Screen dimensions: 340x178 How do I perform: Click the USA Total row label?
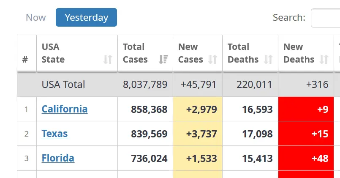(x=63, y=85)
